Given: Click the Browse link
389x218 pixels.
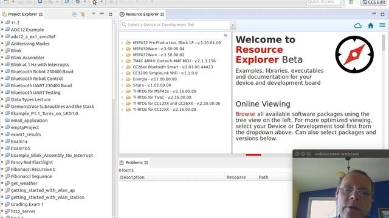Looking at the screenshot, I should 245,114.
